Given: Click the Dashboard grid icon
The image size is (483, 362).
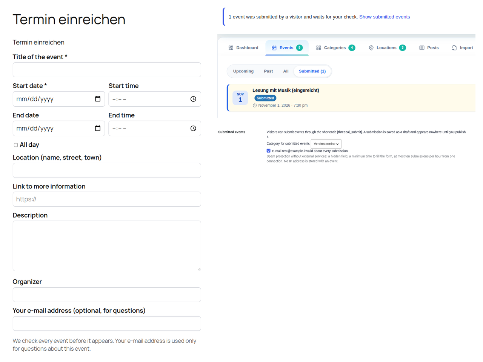Looking at the screenshot, I should click(x=231, y=48).
